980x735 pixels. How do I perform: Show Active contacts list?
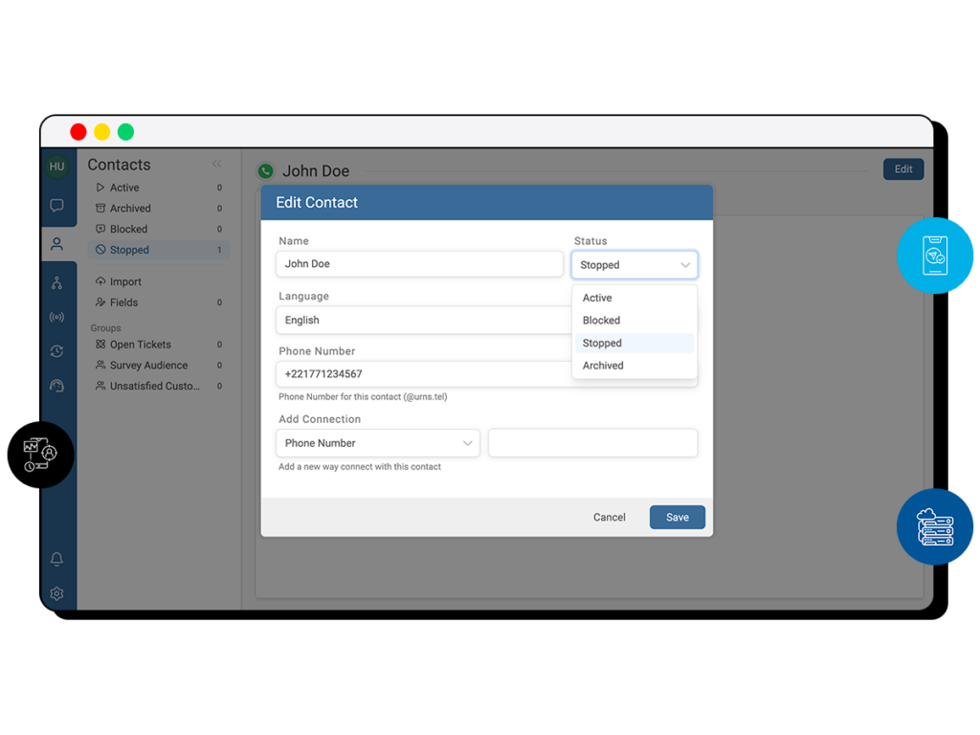[159, 188]
